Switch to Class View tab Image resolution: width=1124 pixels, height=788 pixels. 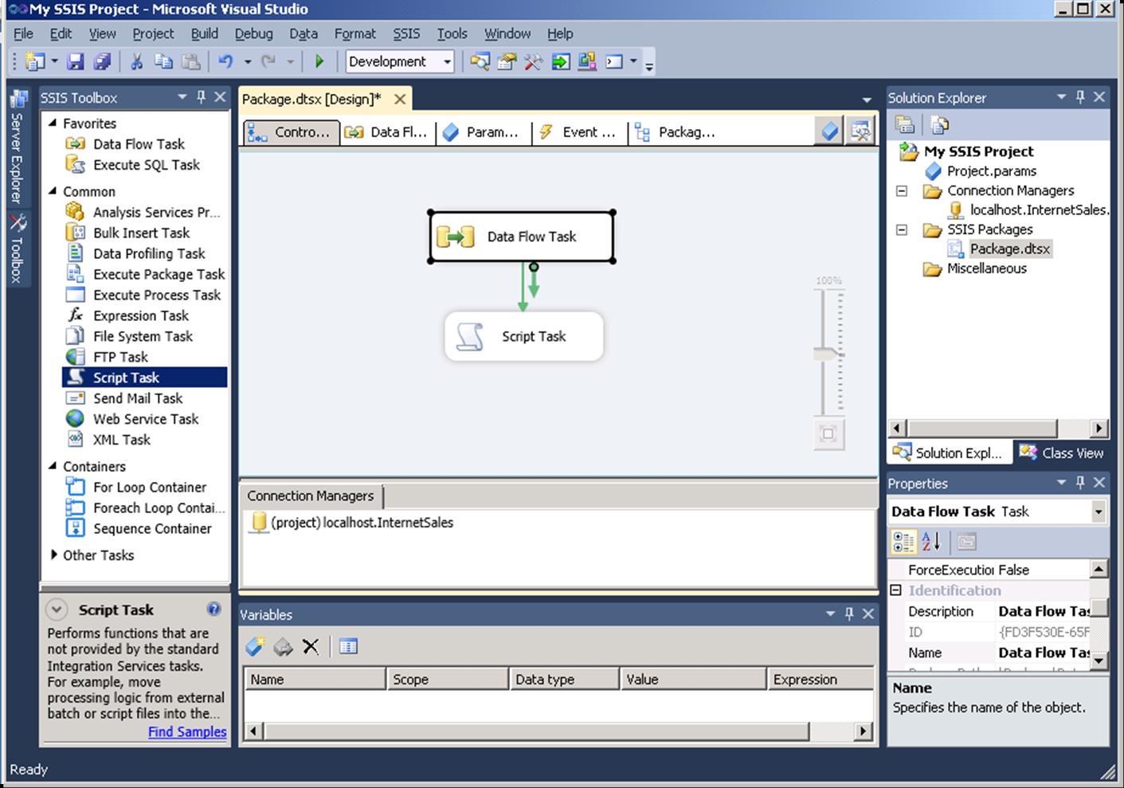(1062, 453)
